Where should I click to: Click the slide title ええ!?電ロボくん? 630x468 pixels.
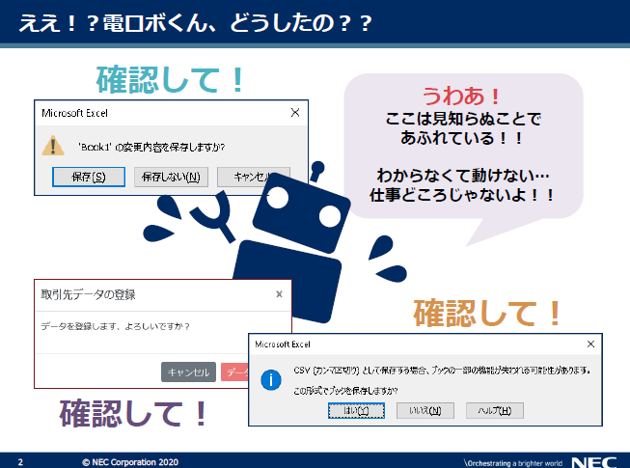tap(195, 22)
